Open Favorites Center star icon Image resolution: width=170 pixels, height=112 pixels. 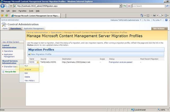click(2, 15)
